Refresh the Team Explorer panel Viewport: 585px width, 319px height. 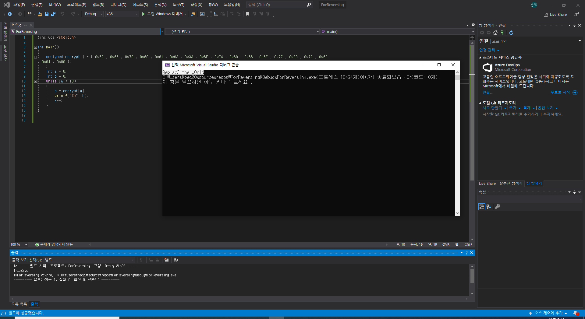(511, 33)
